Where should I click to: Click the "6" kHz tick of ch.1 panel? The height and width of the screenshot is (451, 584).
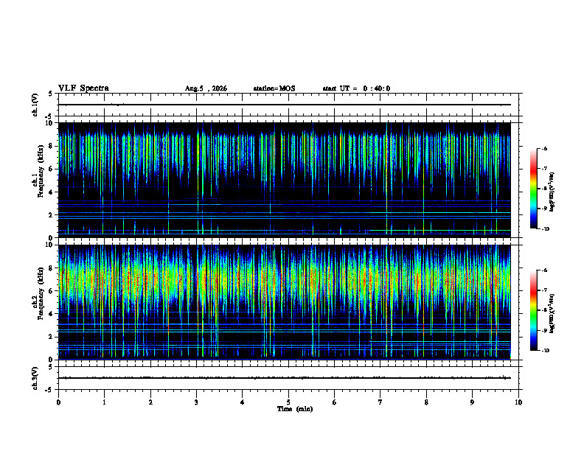click(x=52, y=169)
